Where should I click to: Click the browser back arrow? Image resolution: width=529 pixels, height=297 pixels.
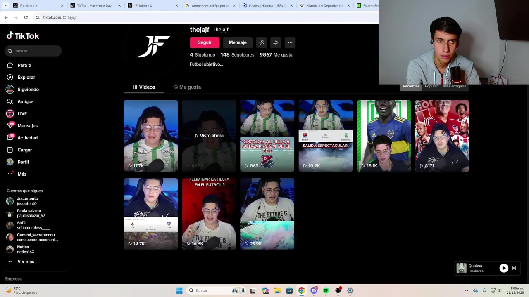coord(6,17)
